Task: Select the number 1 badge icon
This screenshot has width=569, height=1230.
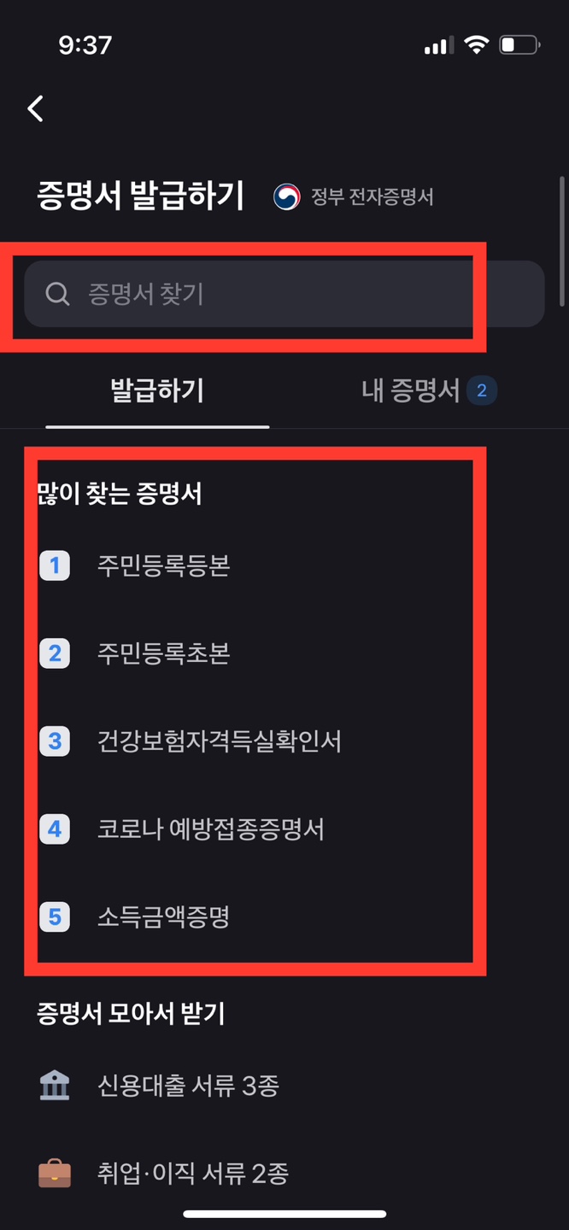Action: tap(55, 565)
